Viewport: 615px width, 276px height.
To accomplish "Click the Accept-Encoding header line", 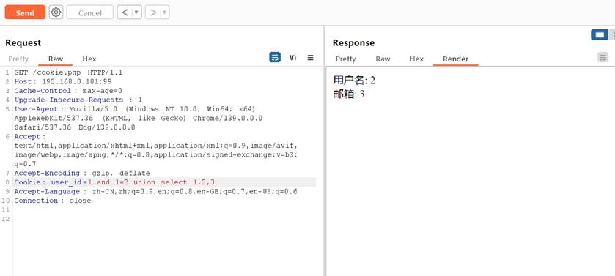I will (x=82, y=173).
